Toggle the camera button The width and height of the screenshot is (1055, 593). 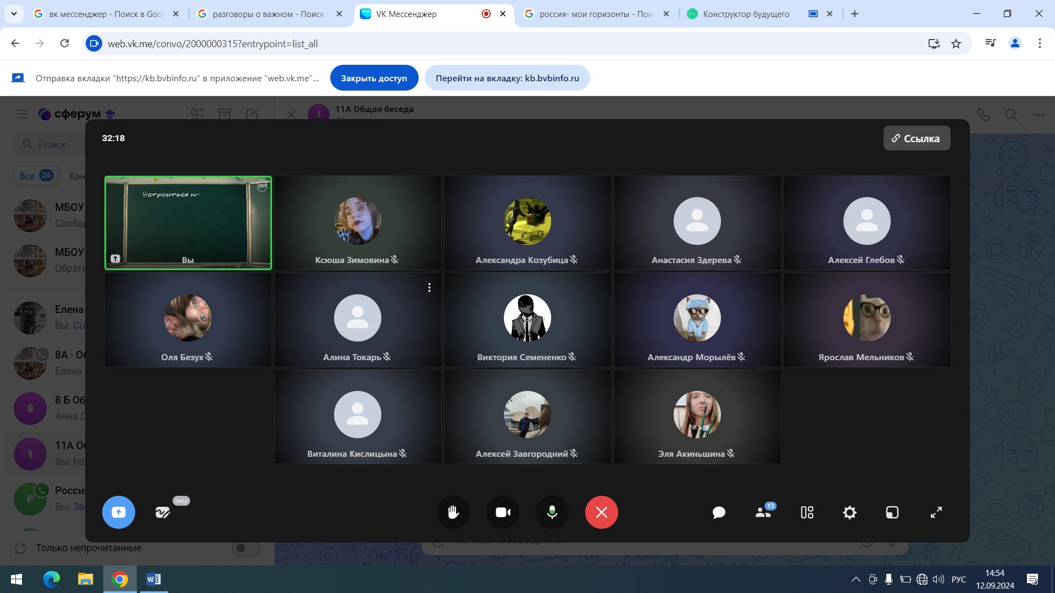tap(503, 512)
